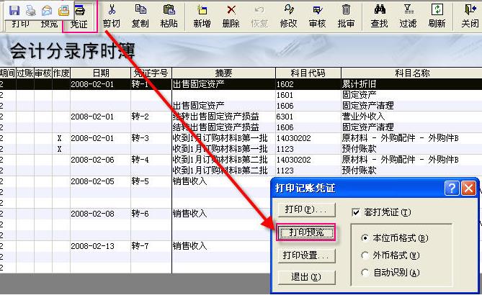
Task: Click the mail envelope icon
Action: point(47,11)
